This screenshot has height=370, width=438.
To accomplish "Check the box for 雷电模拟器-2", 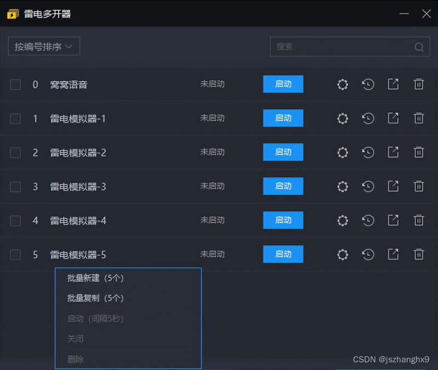I will [15, 153].
